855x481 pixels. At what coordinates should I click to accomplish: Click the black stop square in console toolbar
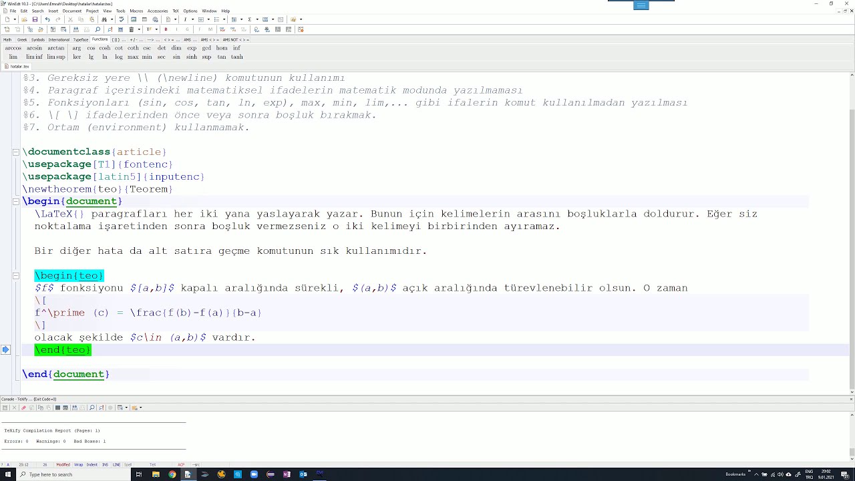57,408
